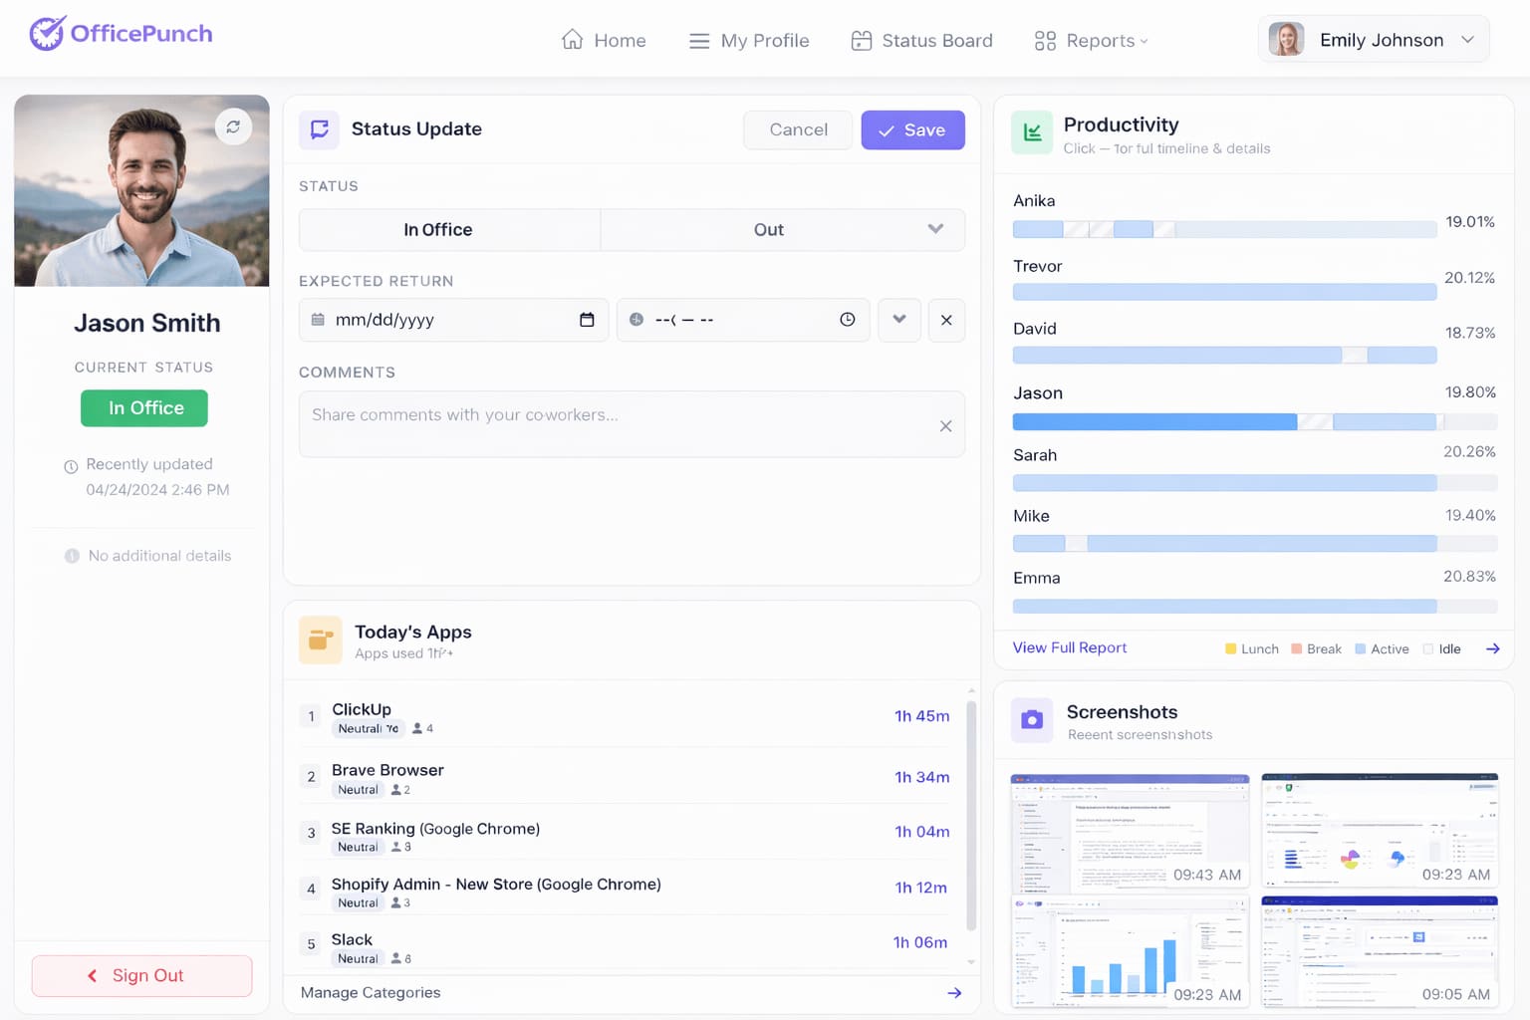The width and height of the screenshot is (1530, 1020).
Task: Open the View Full Report link
Action: point(1069,648)
